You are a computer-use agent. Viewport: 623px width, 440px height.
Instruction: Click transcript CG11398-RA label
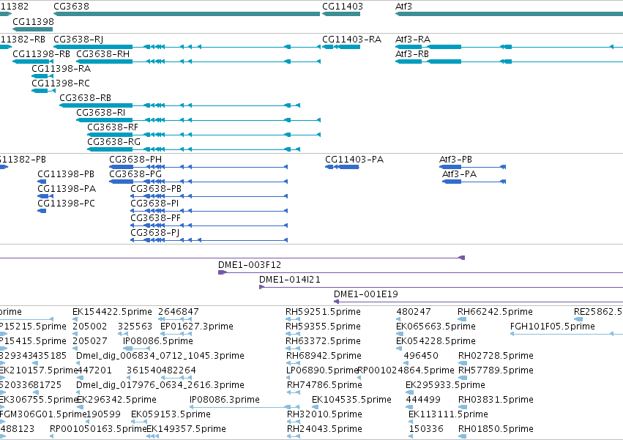click(x=61, y=69)
